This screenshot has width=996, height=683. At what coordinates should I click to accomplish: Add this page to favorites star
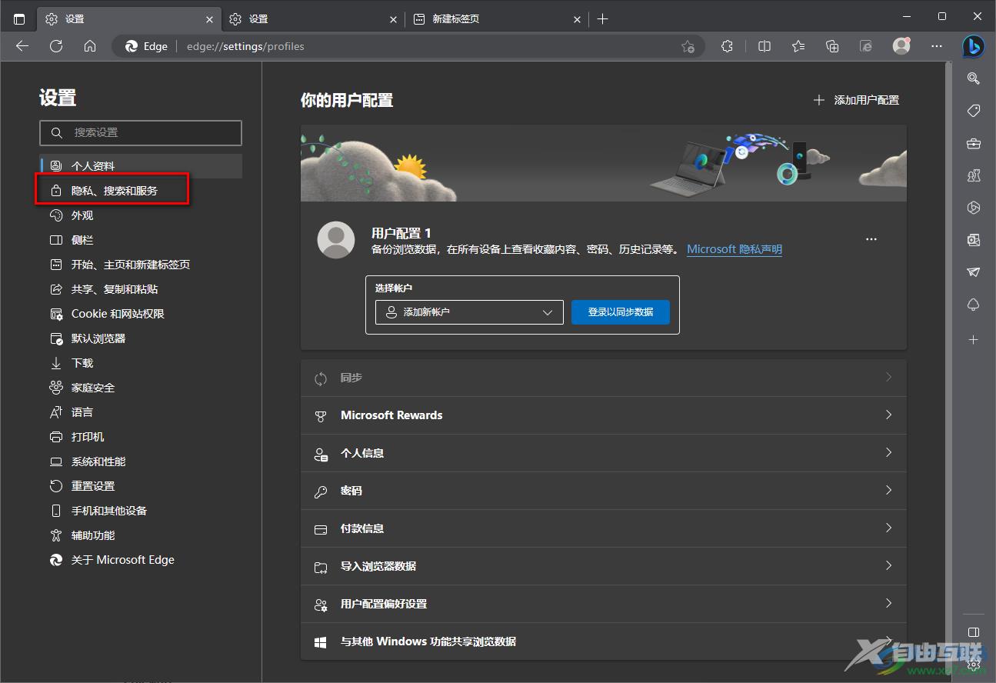688,46
